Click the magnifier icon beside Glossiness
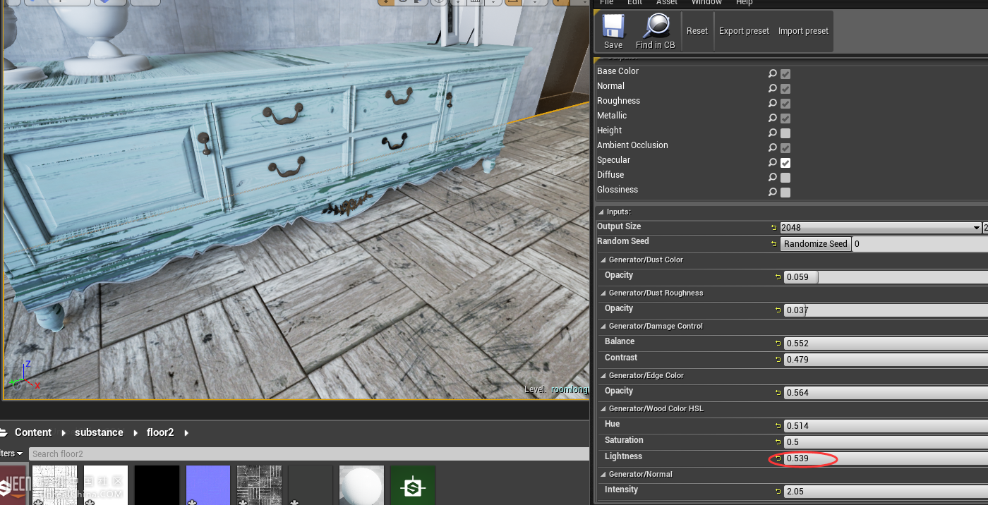 point(773,193)
